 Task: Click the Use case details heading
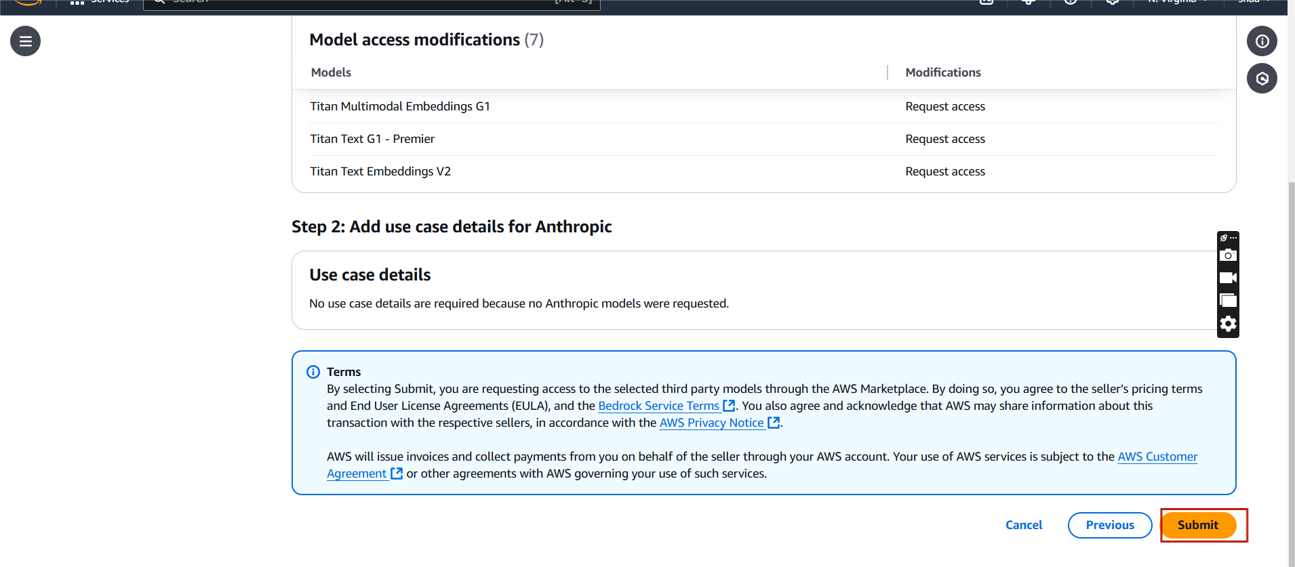coord(370,275)
